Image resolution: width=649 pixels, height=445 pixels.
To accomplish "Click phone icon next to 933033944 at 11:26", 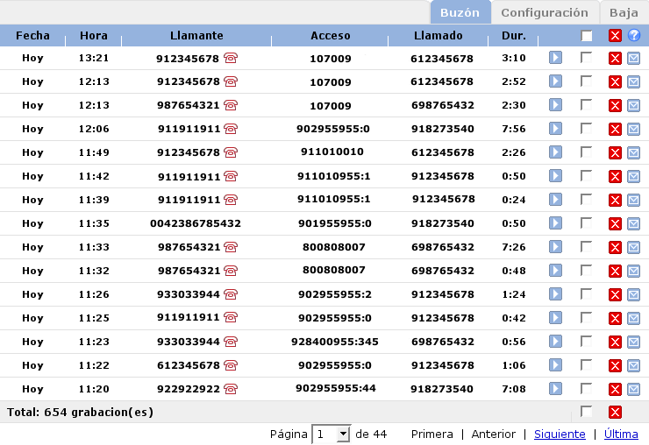I will point(231,294).
